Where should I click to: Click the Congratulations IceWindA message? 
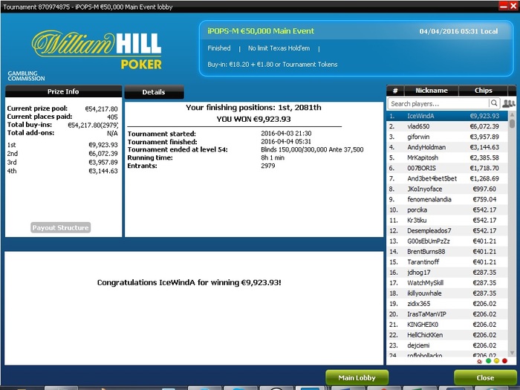point(189,282)
